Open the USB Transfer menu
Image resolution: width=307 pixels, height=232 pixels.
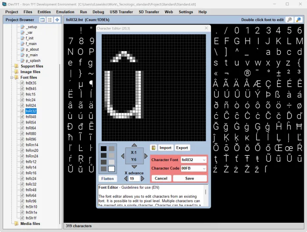(x=121, y=12)
